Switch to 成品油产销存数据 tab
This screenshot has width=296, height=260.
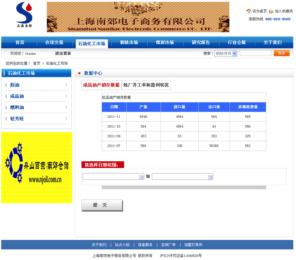[x=101, y=85]
